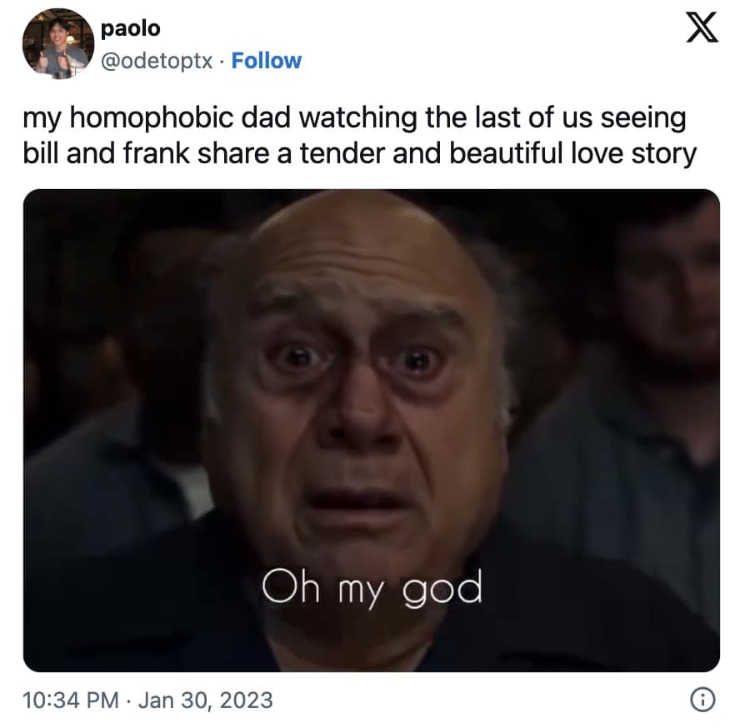Open paolo's profile avatar picture
735x728 pixels.
(58, 43)
